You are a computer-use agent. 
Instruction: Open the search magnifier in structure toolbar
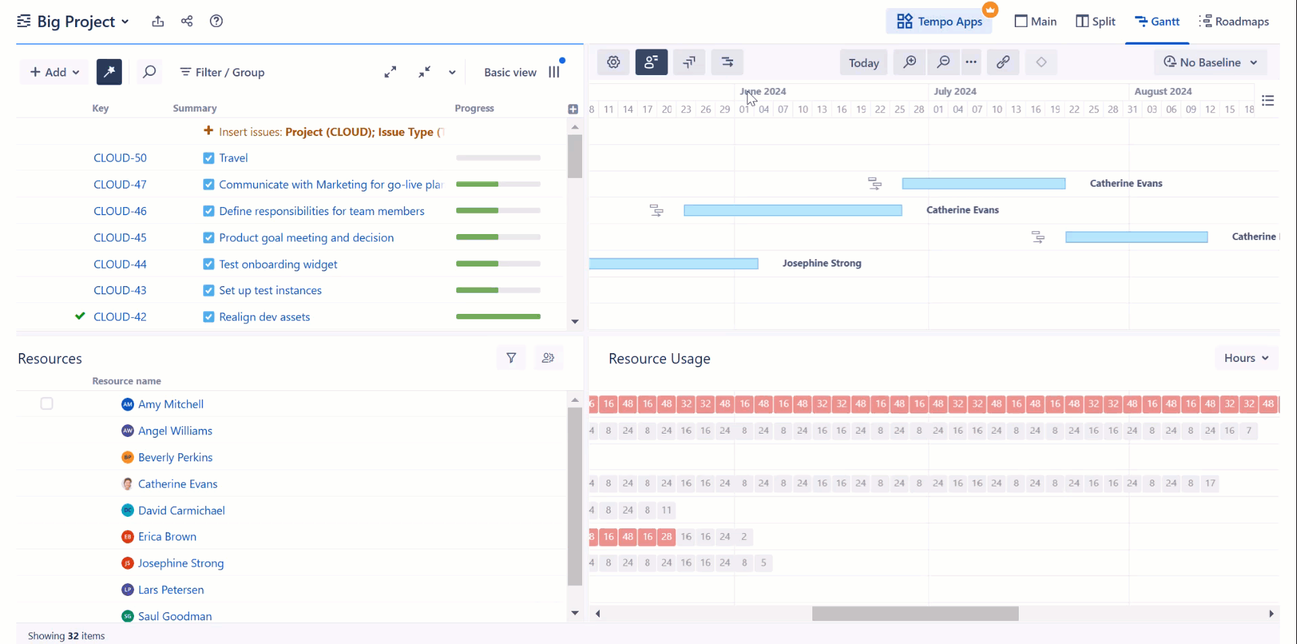point(149,72)
